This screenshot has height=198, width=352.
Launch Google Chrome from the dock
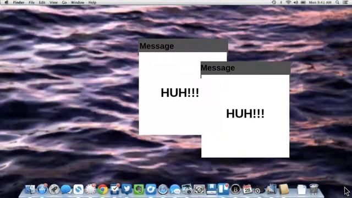coord(103,190)
